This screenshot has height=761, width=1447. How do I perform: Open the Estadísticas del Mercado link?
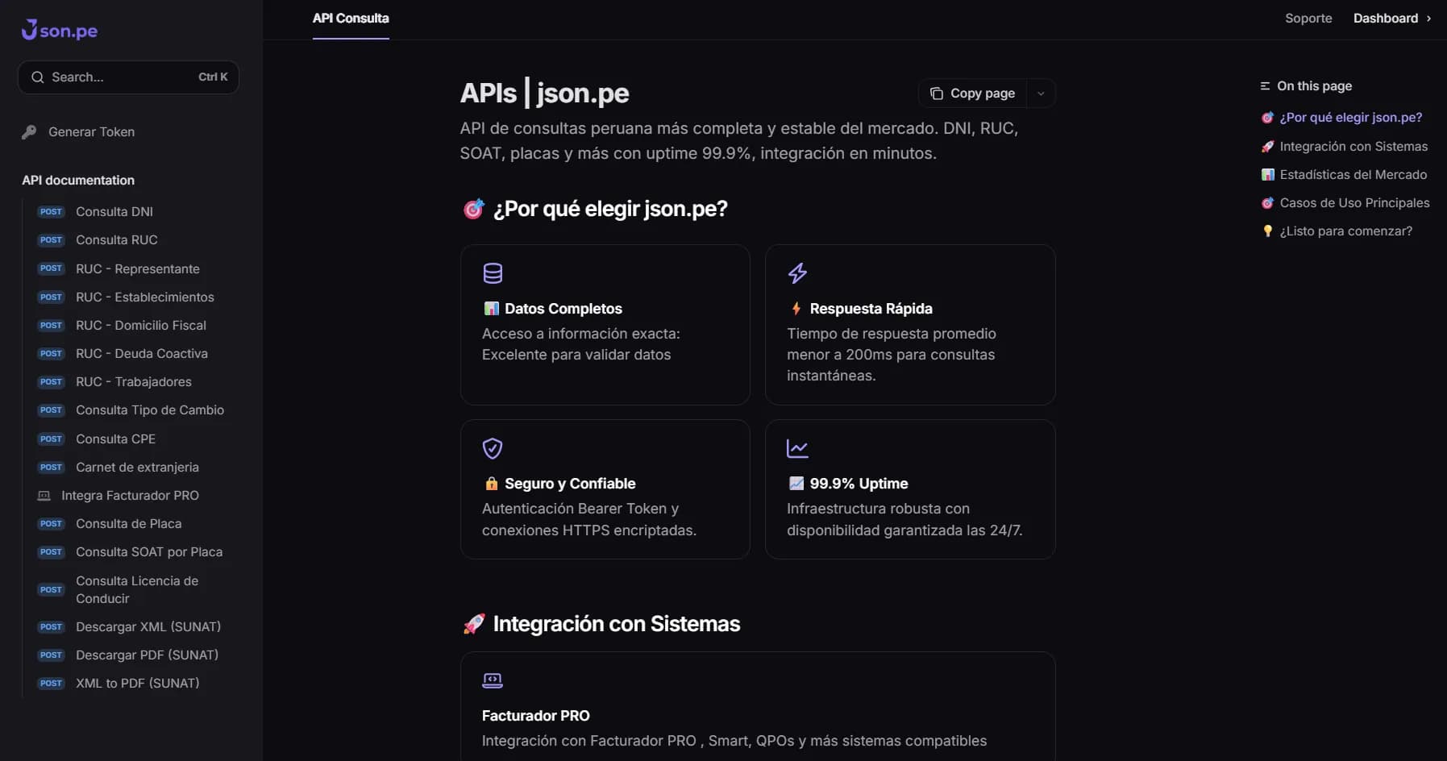(x=1352, y=174)
